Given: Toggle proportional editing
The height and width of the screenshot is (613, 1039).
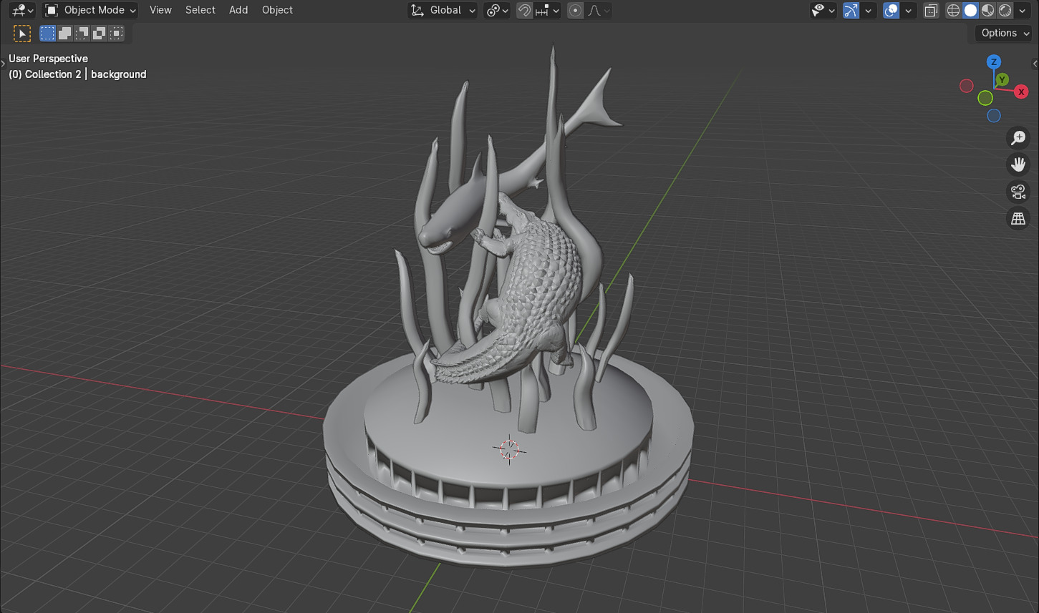Looking at the screenshot, I should (575, 10).
